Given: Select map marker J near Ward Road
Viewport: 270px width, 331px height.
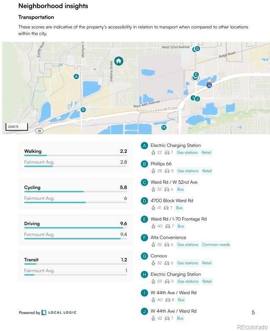Looking at the screenshot, I should [x=197, y=99].
